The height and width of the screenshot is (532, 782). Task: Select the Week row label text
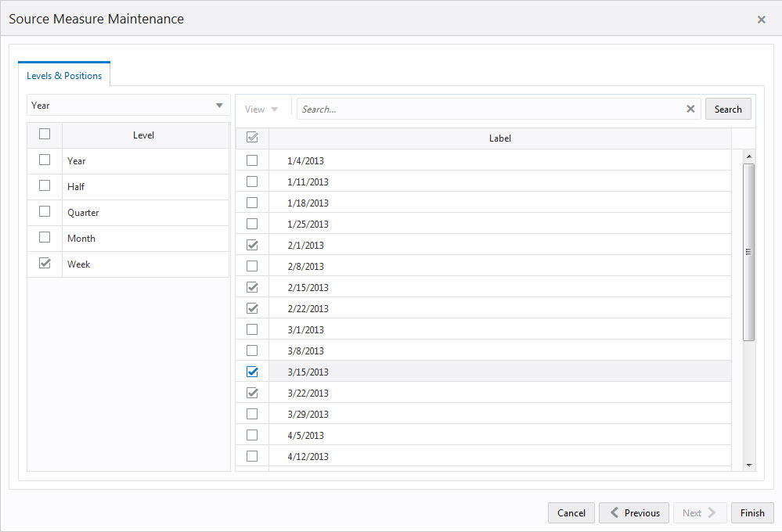click(79, 264)
